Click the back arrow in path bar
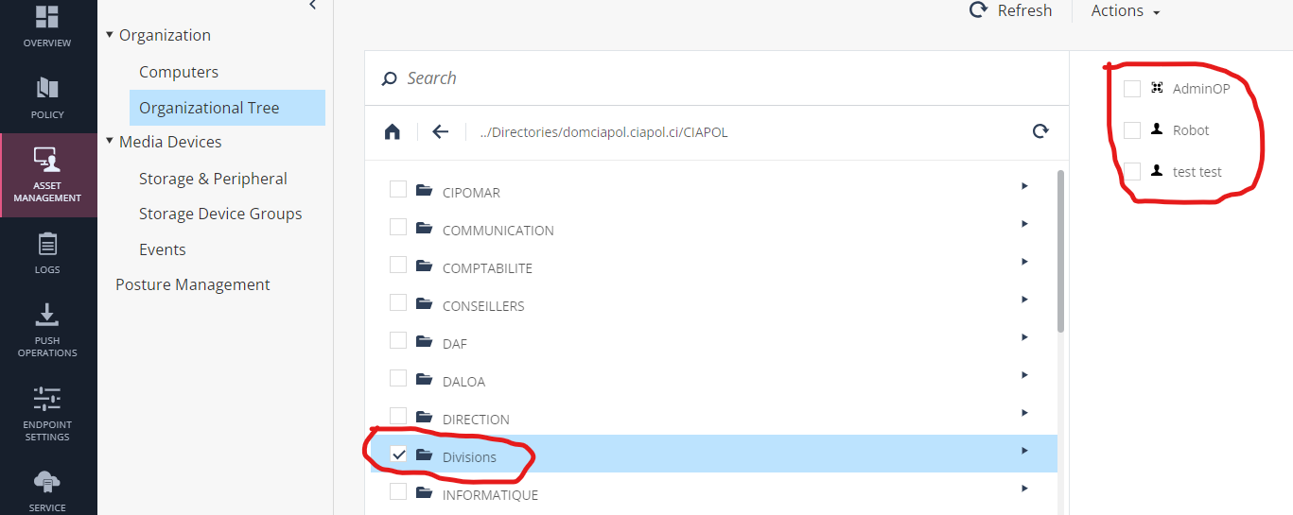 tap(440, 132)
